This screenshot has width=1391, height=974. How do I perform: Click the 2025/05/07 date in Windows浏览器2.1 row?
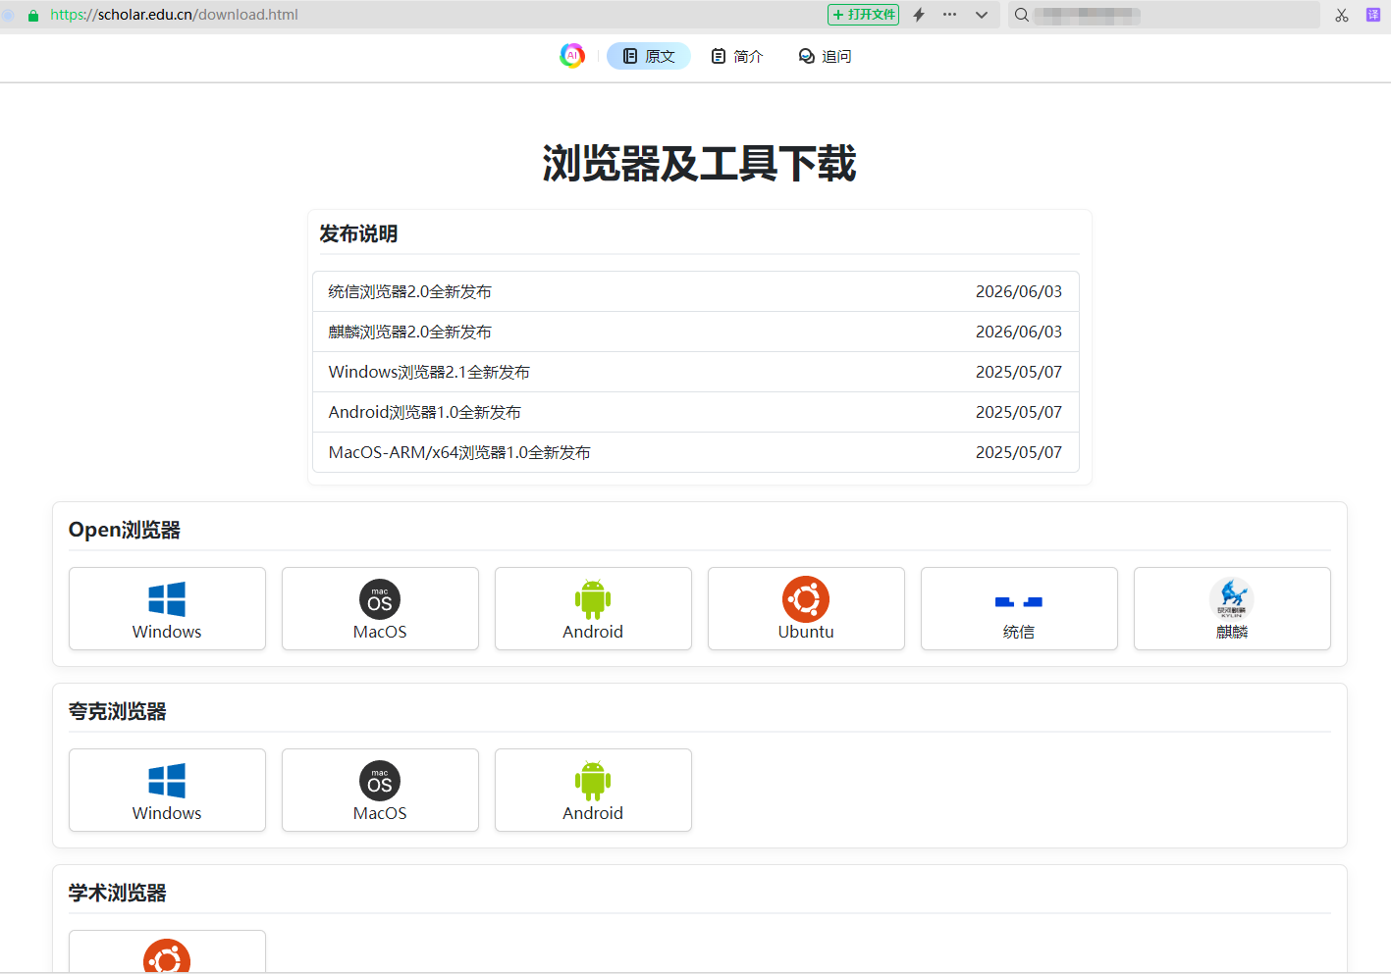click(x=1019, y=372)
